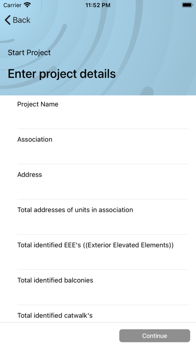Tap the 11:52 PM clock

coord(98,5)
